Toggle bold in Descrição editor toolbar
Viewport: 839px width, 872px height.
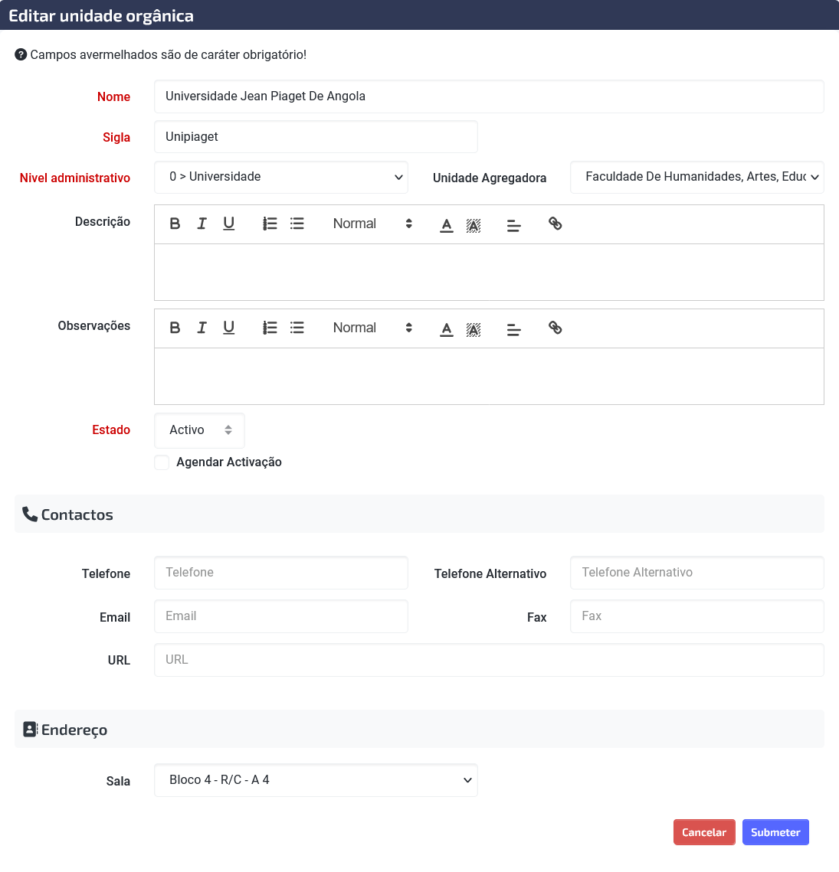(175, 224)
